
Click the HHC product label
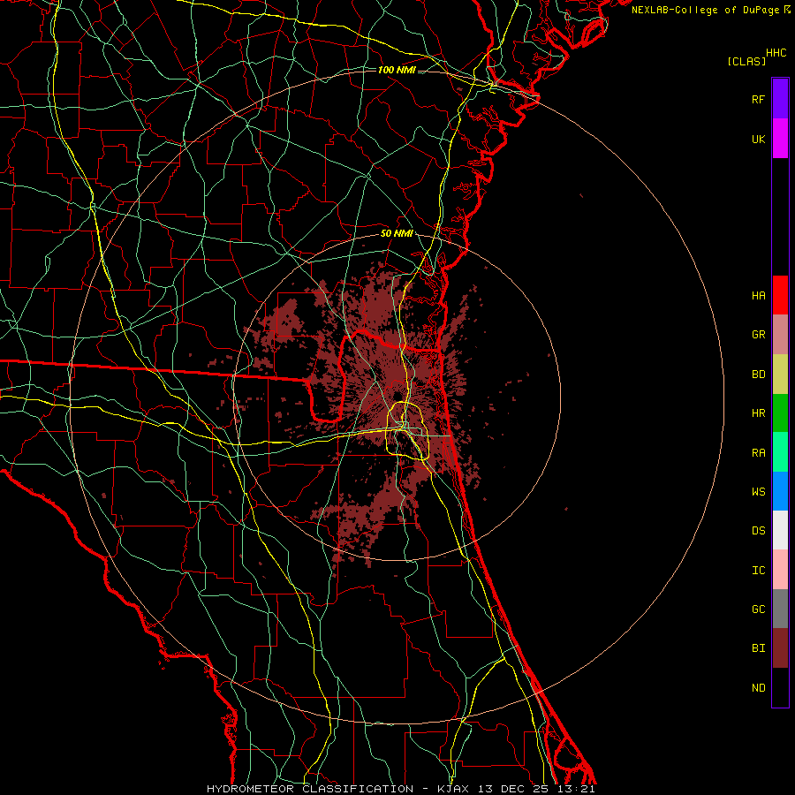(776, 53)
